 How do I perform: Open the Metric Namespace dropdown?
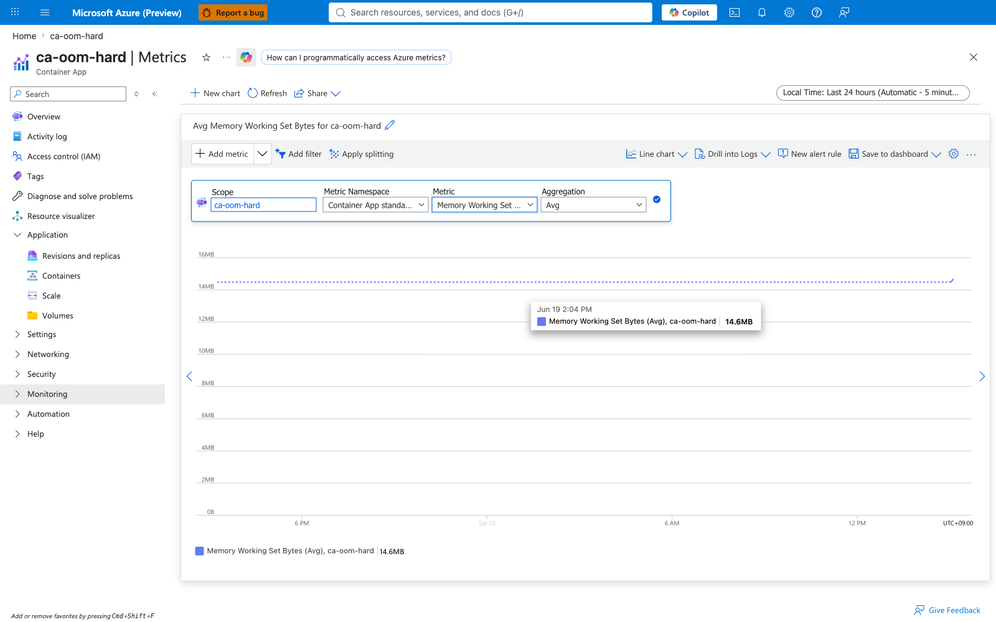[x=375, y=205]
